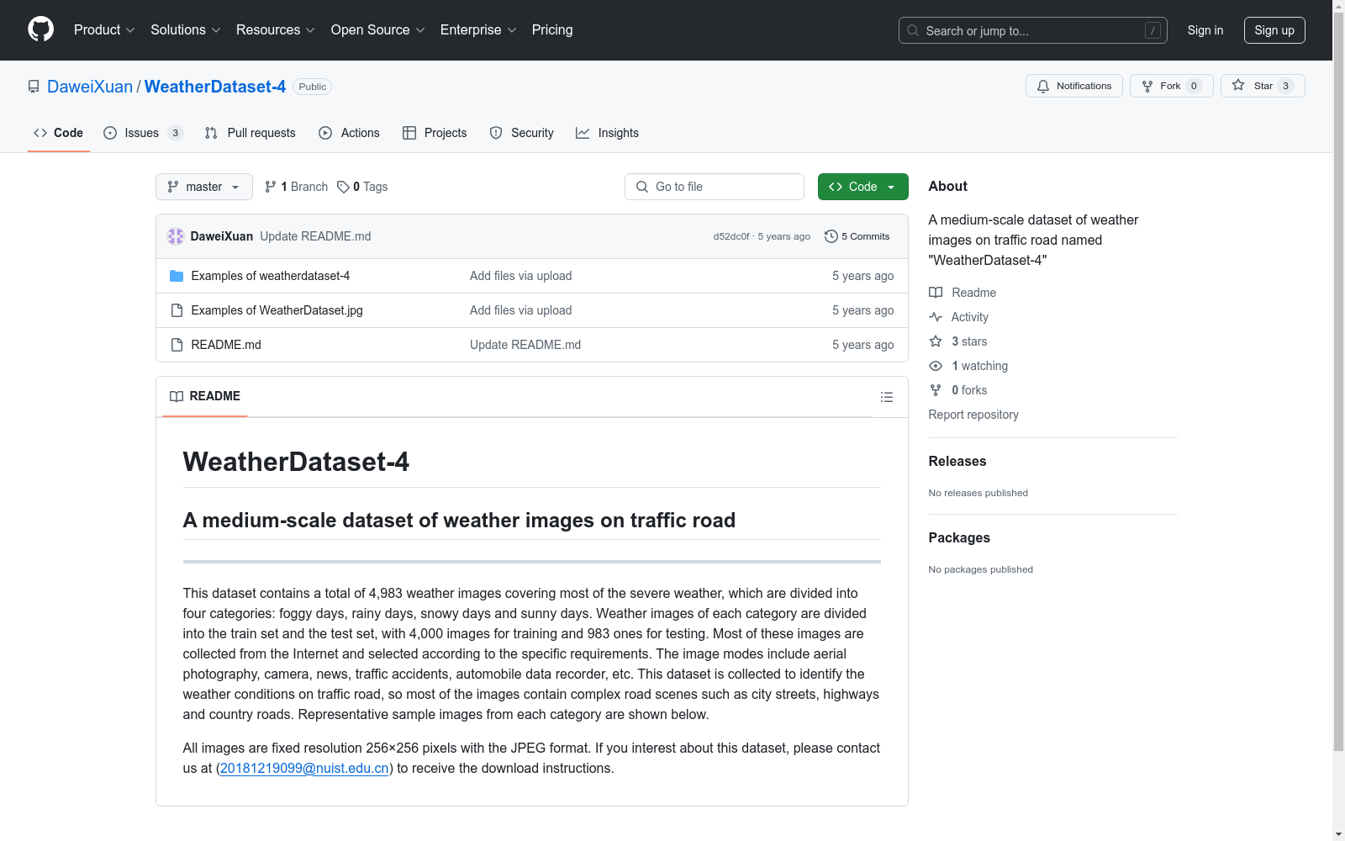Click the star icon in Star button
1345x841 pixels.
coord(1238,85)
